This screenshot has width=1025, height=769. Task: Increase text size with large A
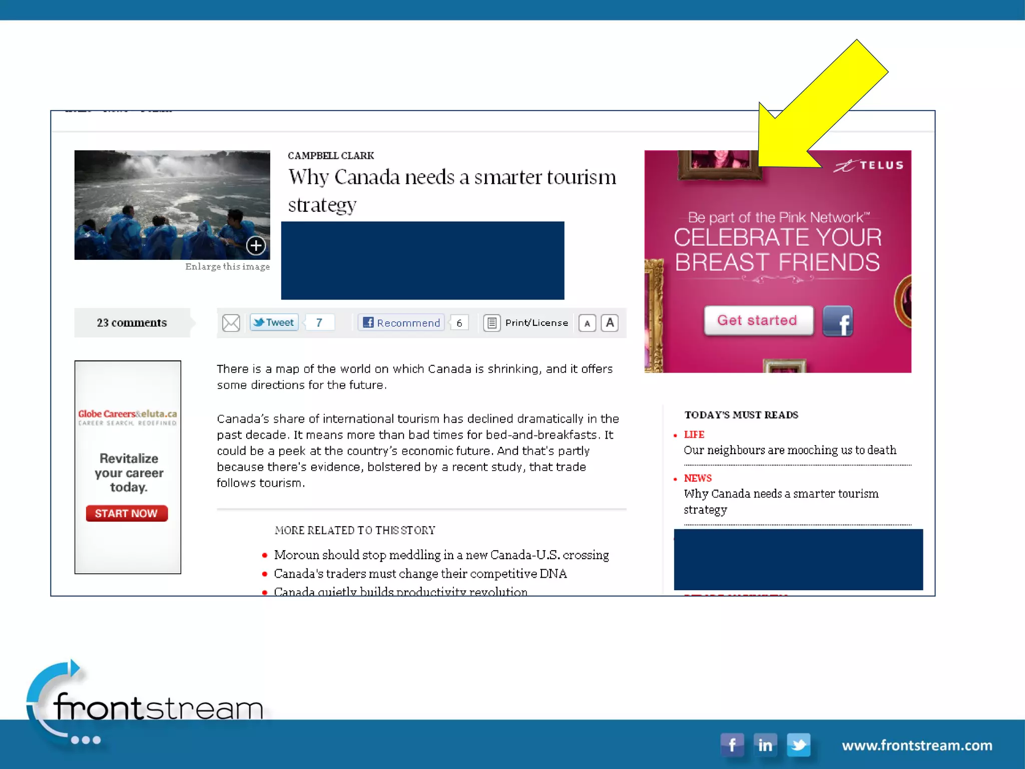[x=610, y=323]
